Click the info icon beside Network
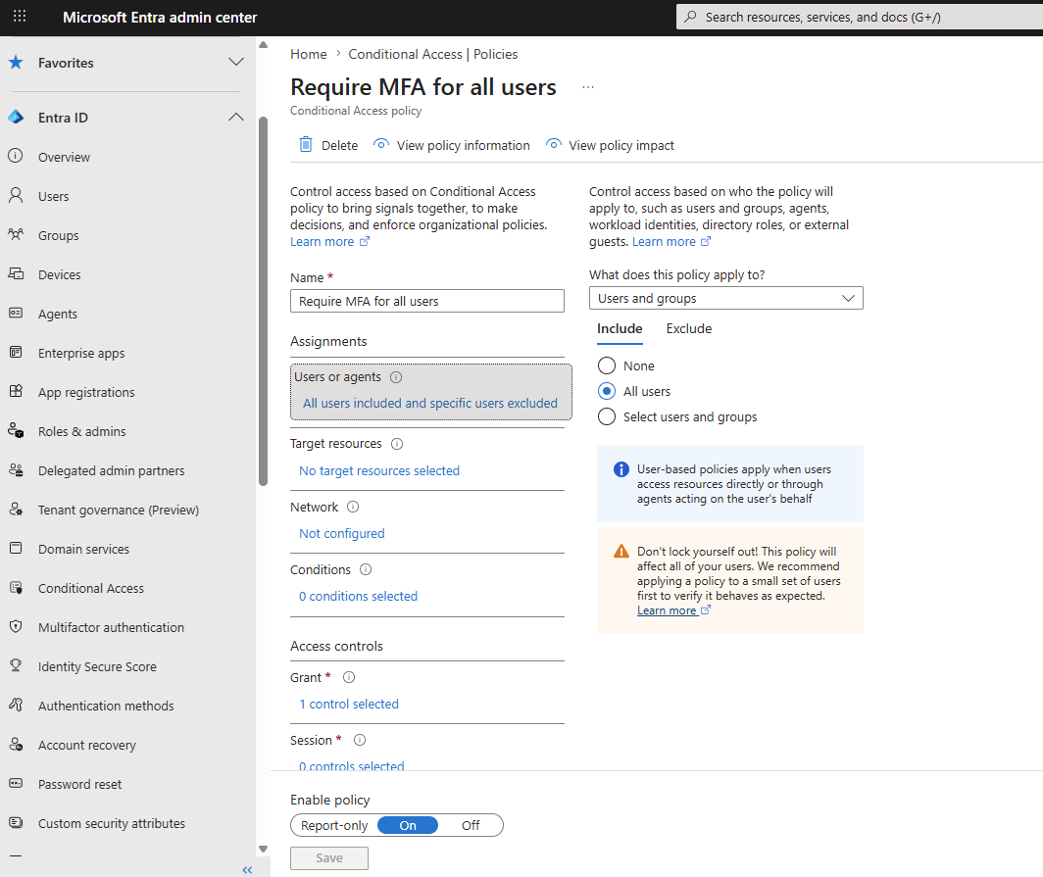The width and height of the screenshot is (1043, 877). (x=353, y=507)
